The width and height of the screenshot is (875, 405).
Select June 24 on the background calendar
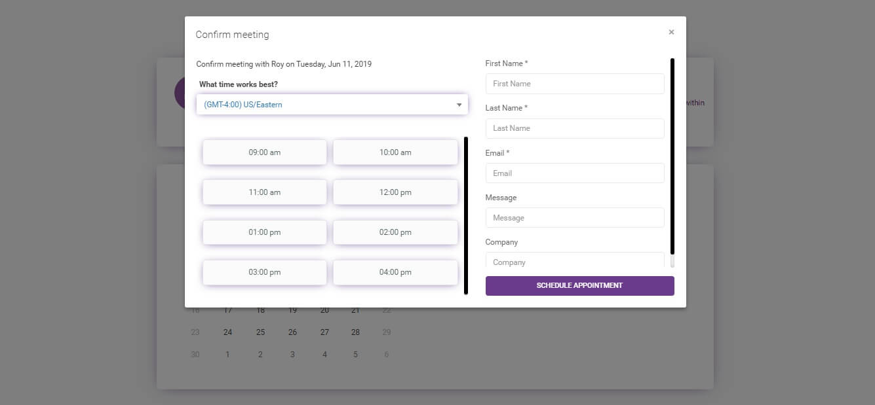point(227,332)
